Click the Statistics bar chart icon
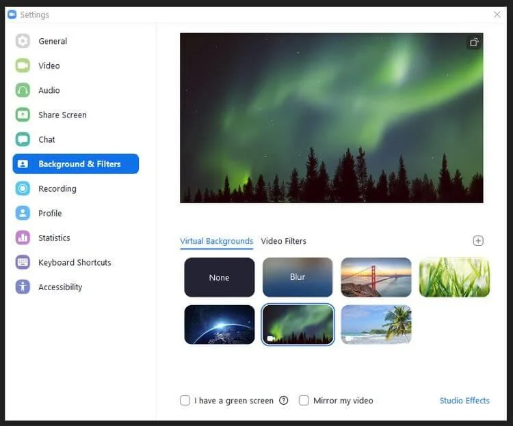Screen dimensions: 513x426 tap(23, 238)
